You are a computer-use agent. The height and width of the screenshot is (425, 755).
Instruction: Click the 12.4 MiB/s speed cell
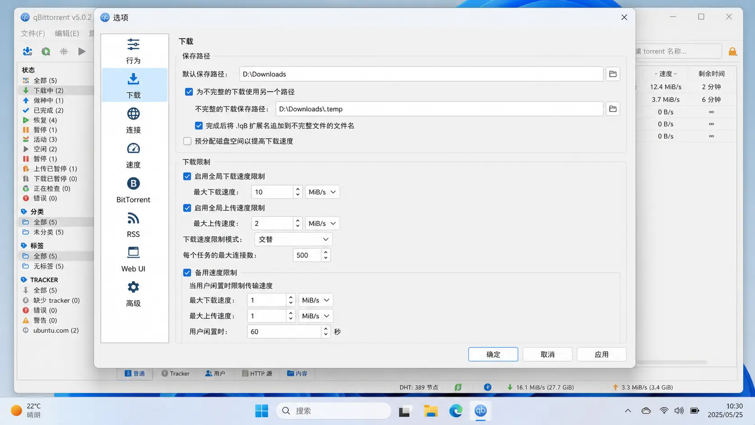click(666, 87)
